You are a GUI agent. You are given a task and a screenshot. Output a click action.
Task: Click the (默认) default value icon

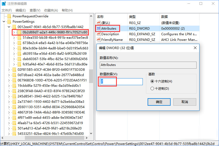tap(99, 23)
